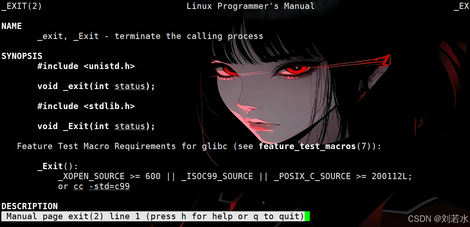Click the '_Exit():' macro label
Image resolution: width=470 pixels, height=227 pixels.
pos(58,166)
